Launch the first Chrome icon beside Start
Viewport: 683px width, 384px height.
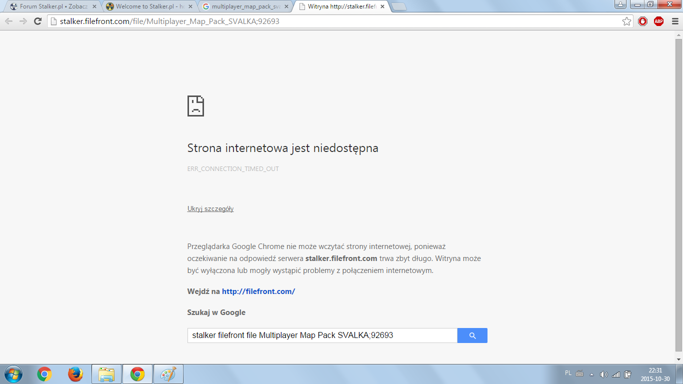pyautogui.click(x=44, y=374)
